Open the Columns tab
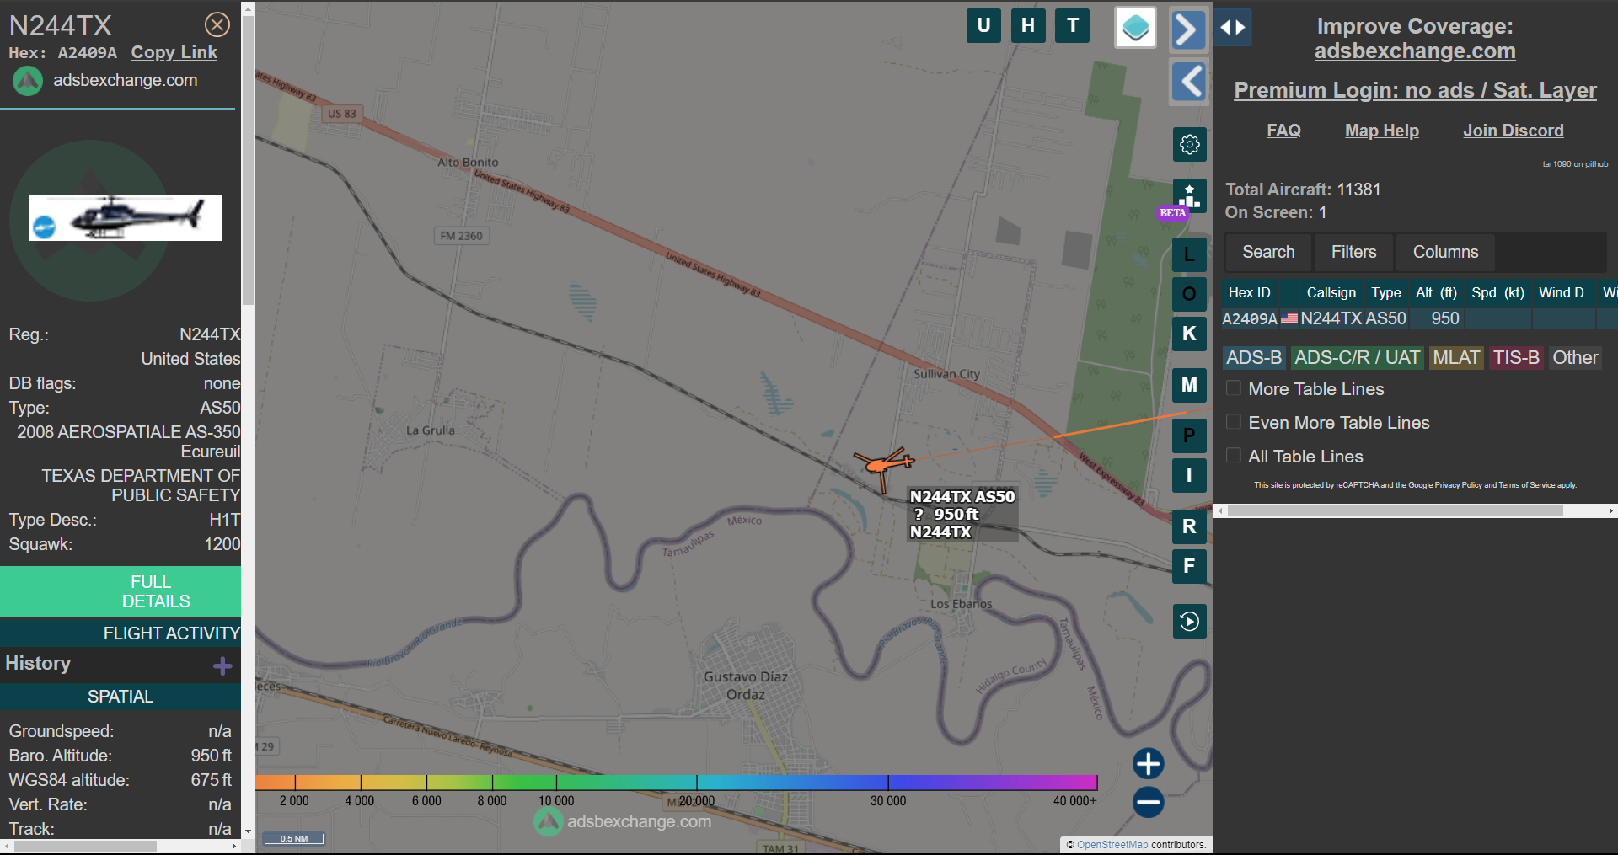 click(x=1445, y=252)
